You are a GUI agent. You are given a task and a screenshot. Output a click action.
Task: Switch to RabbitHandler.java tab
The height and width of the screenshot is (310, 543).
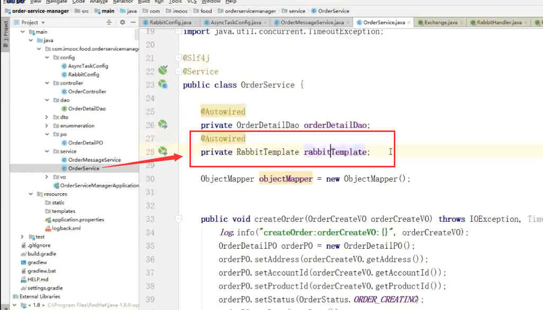[x=499, y=23]
